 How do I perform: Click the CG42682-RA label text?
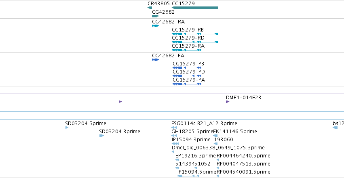tap(168, 22)
